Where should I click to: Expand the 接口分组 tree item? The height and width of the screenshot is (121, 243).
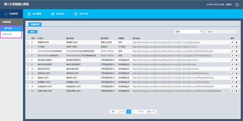tap(3, 34)
